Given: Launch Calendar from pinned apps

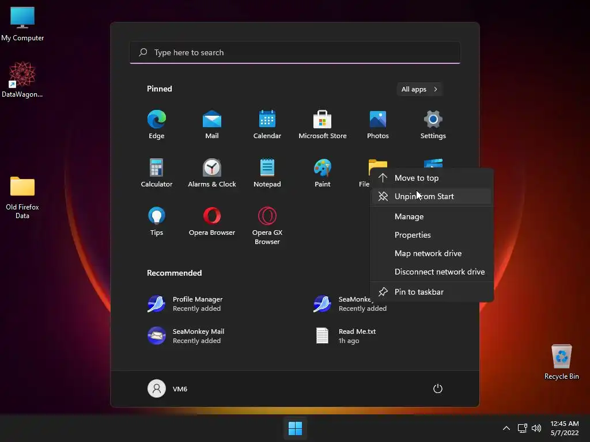Looking at the screenshot, I should point(267,124).
